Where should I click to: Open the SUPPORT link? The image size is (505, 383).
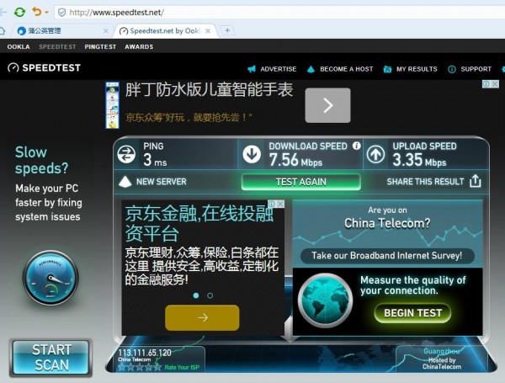[476, 69]
